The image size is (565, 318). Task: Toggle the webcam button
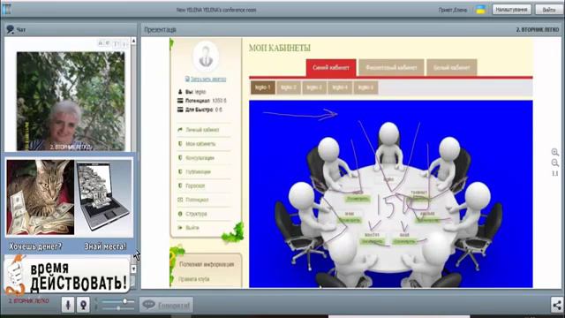83,305
